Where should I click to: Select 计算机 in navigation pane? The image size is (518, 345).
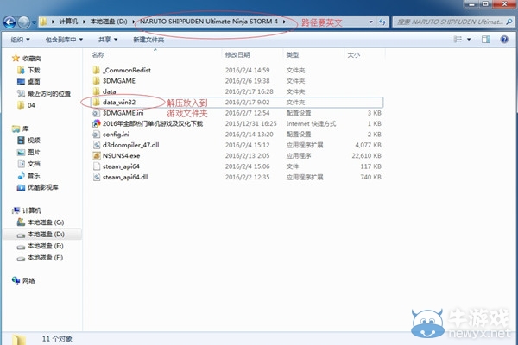click(x=31, y=210)
